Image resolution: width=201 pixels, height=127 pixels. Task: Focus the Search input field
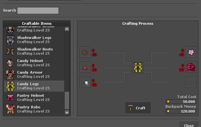[x=38, y=11]
